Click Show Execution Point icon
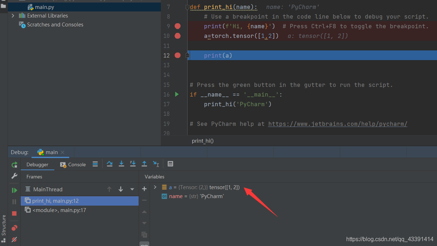 [x=95, y=164]
